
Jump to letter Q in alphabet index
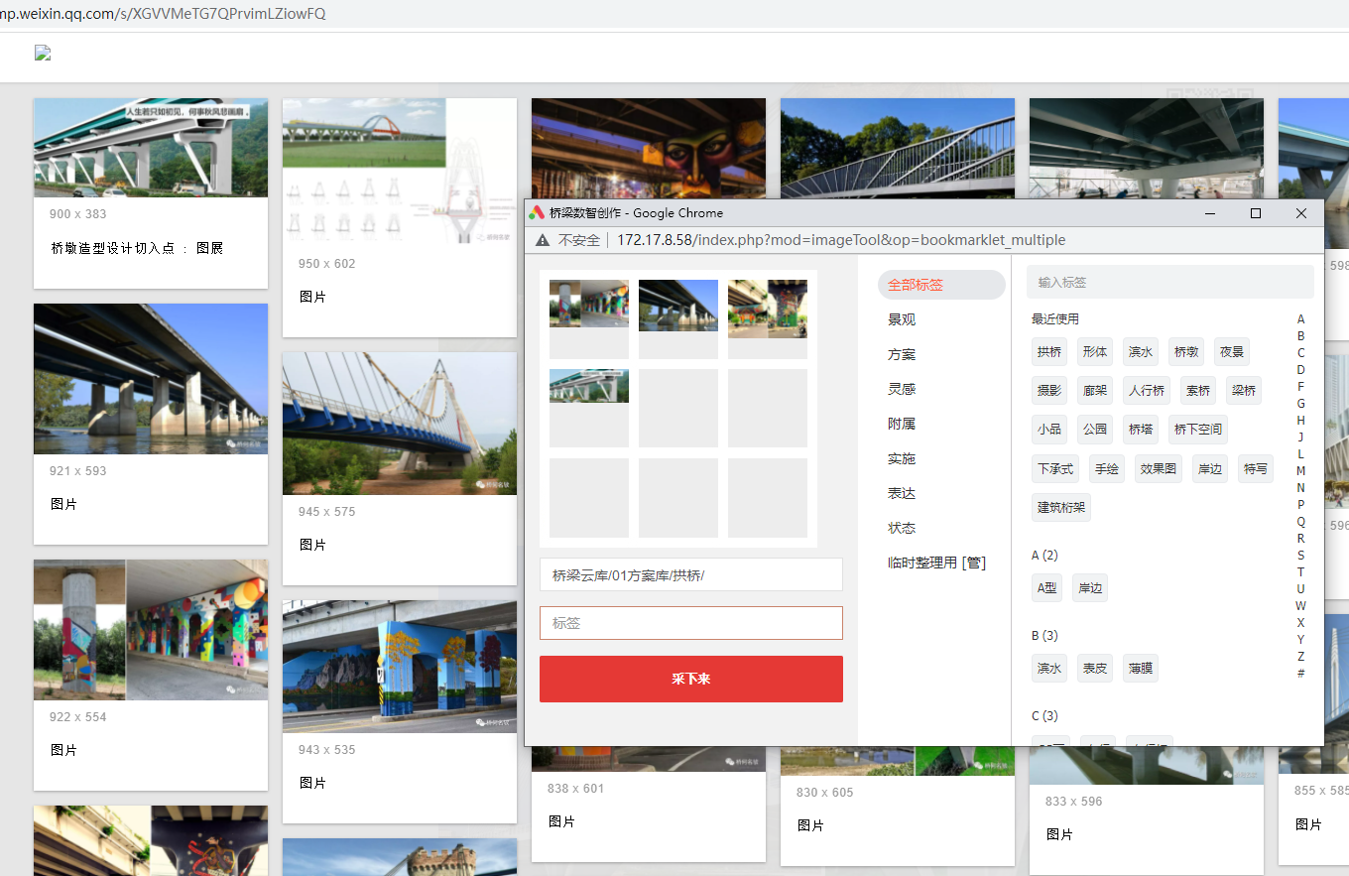[1300, 522]
